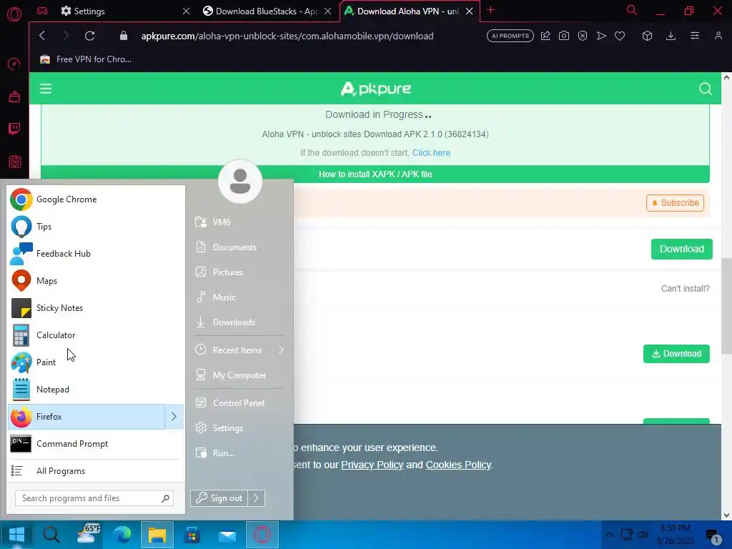
Task: Open Command Prompt from Start menu
Action: pos(96,444)
